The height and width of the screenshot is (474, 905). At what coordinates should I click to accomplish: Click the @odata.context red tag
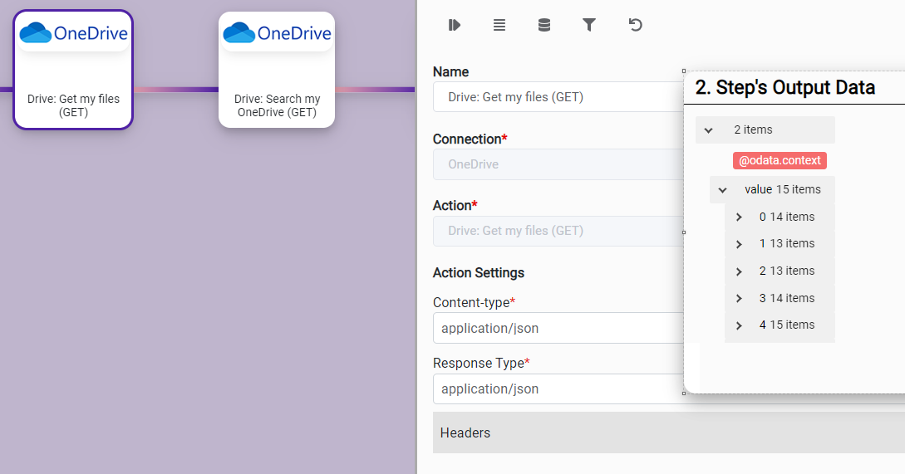(779, 160)
